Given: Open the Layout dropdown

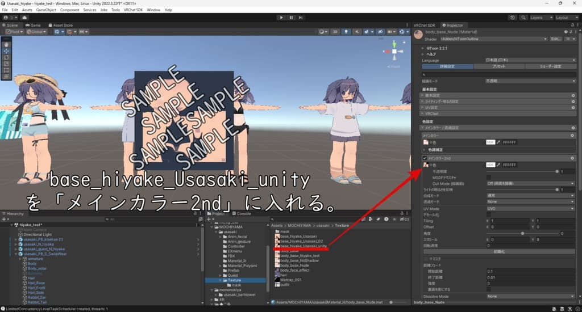Looking at the screenshot, I should pos(567,18).
